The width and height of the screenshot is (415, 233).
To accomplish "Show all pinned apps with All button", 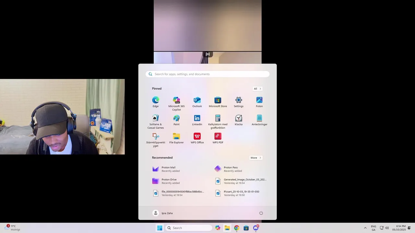I will point(257,89).
